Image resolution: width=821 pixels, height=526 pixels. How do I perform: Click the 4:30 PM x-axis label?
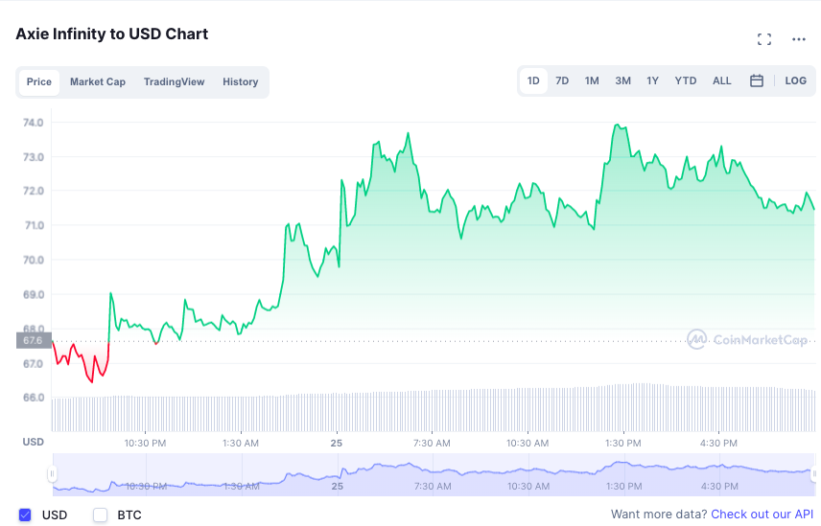point(719,444)
